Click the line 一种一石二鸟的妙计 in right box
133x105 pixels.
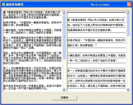pyautogui.click(x=92, y=61)
